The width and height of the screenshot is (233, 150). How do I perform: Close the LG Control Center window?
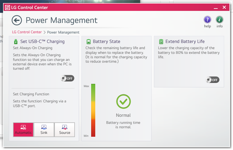click(224, 7)
